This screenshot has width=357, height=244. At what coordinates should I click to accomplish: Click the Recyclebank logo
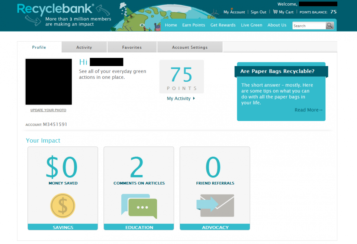point(56,10)
